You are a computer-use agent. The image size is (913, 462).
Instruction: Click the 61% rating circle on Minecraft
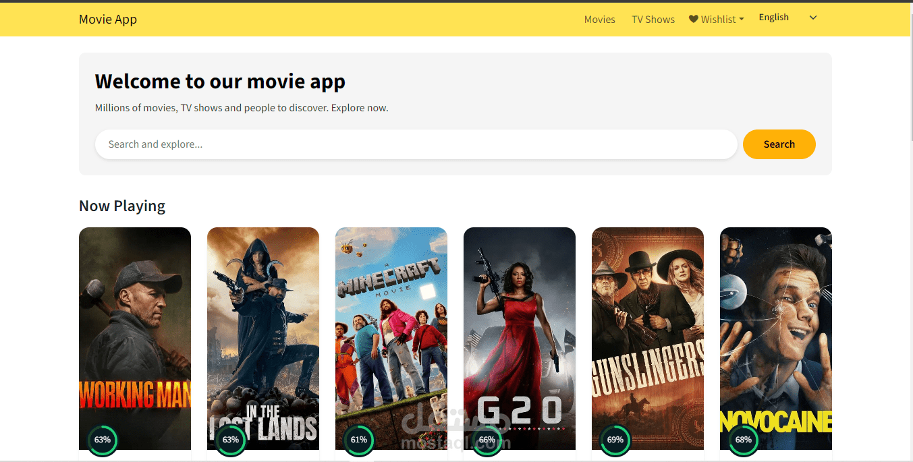[359, 440]
